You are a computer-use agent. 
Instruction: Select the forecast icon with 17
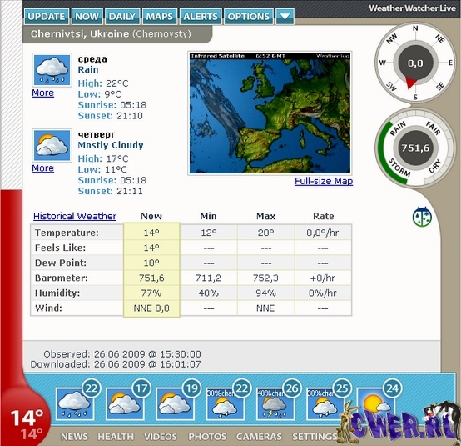pos(125,403)
